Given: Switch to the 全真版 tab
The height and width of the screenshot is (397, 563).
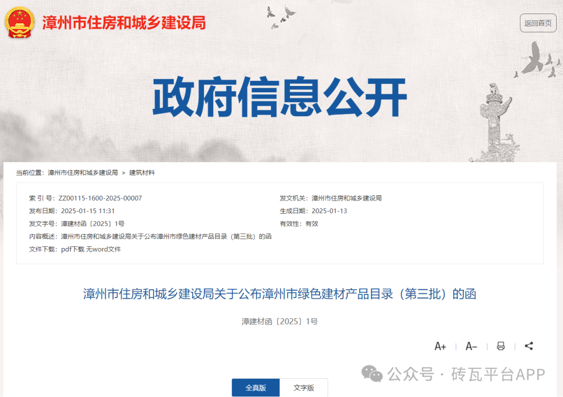Looking at the screenshot, I should (x=255, y=388).
